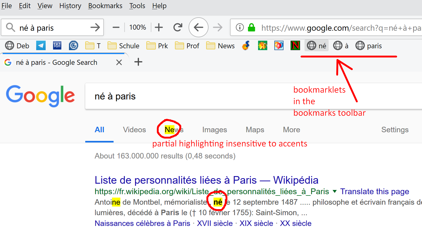The image size is (422, 238).
Task: Click the green secure-connection padlock
Action: (252, 27)
